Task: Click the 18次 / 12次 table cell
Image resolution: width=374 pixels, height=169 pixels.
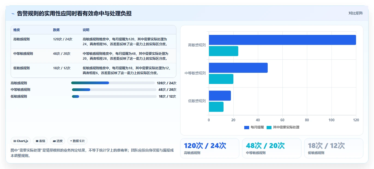Action: (x=62, y=68)
